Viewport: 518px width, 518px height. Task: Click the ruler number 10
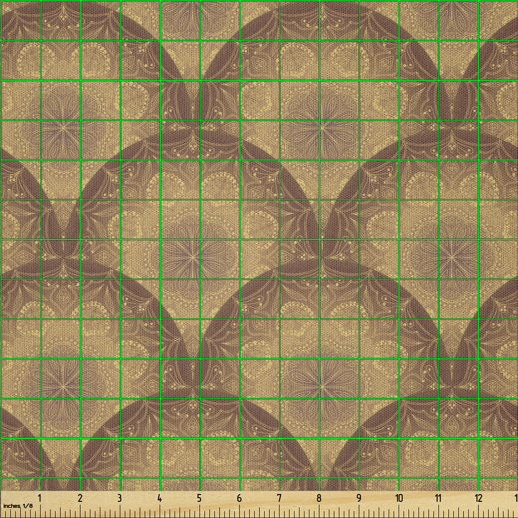pos(399,498)
